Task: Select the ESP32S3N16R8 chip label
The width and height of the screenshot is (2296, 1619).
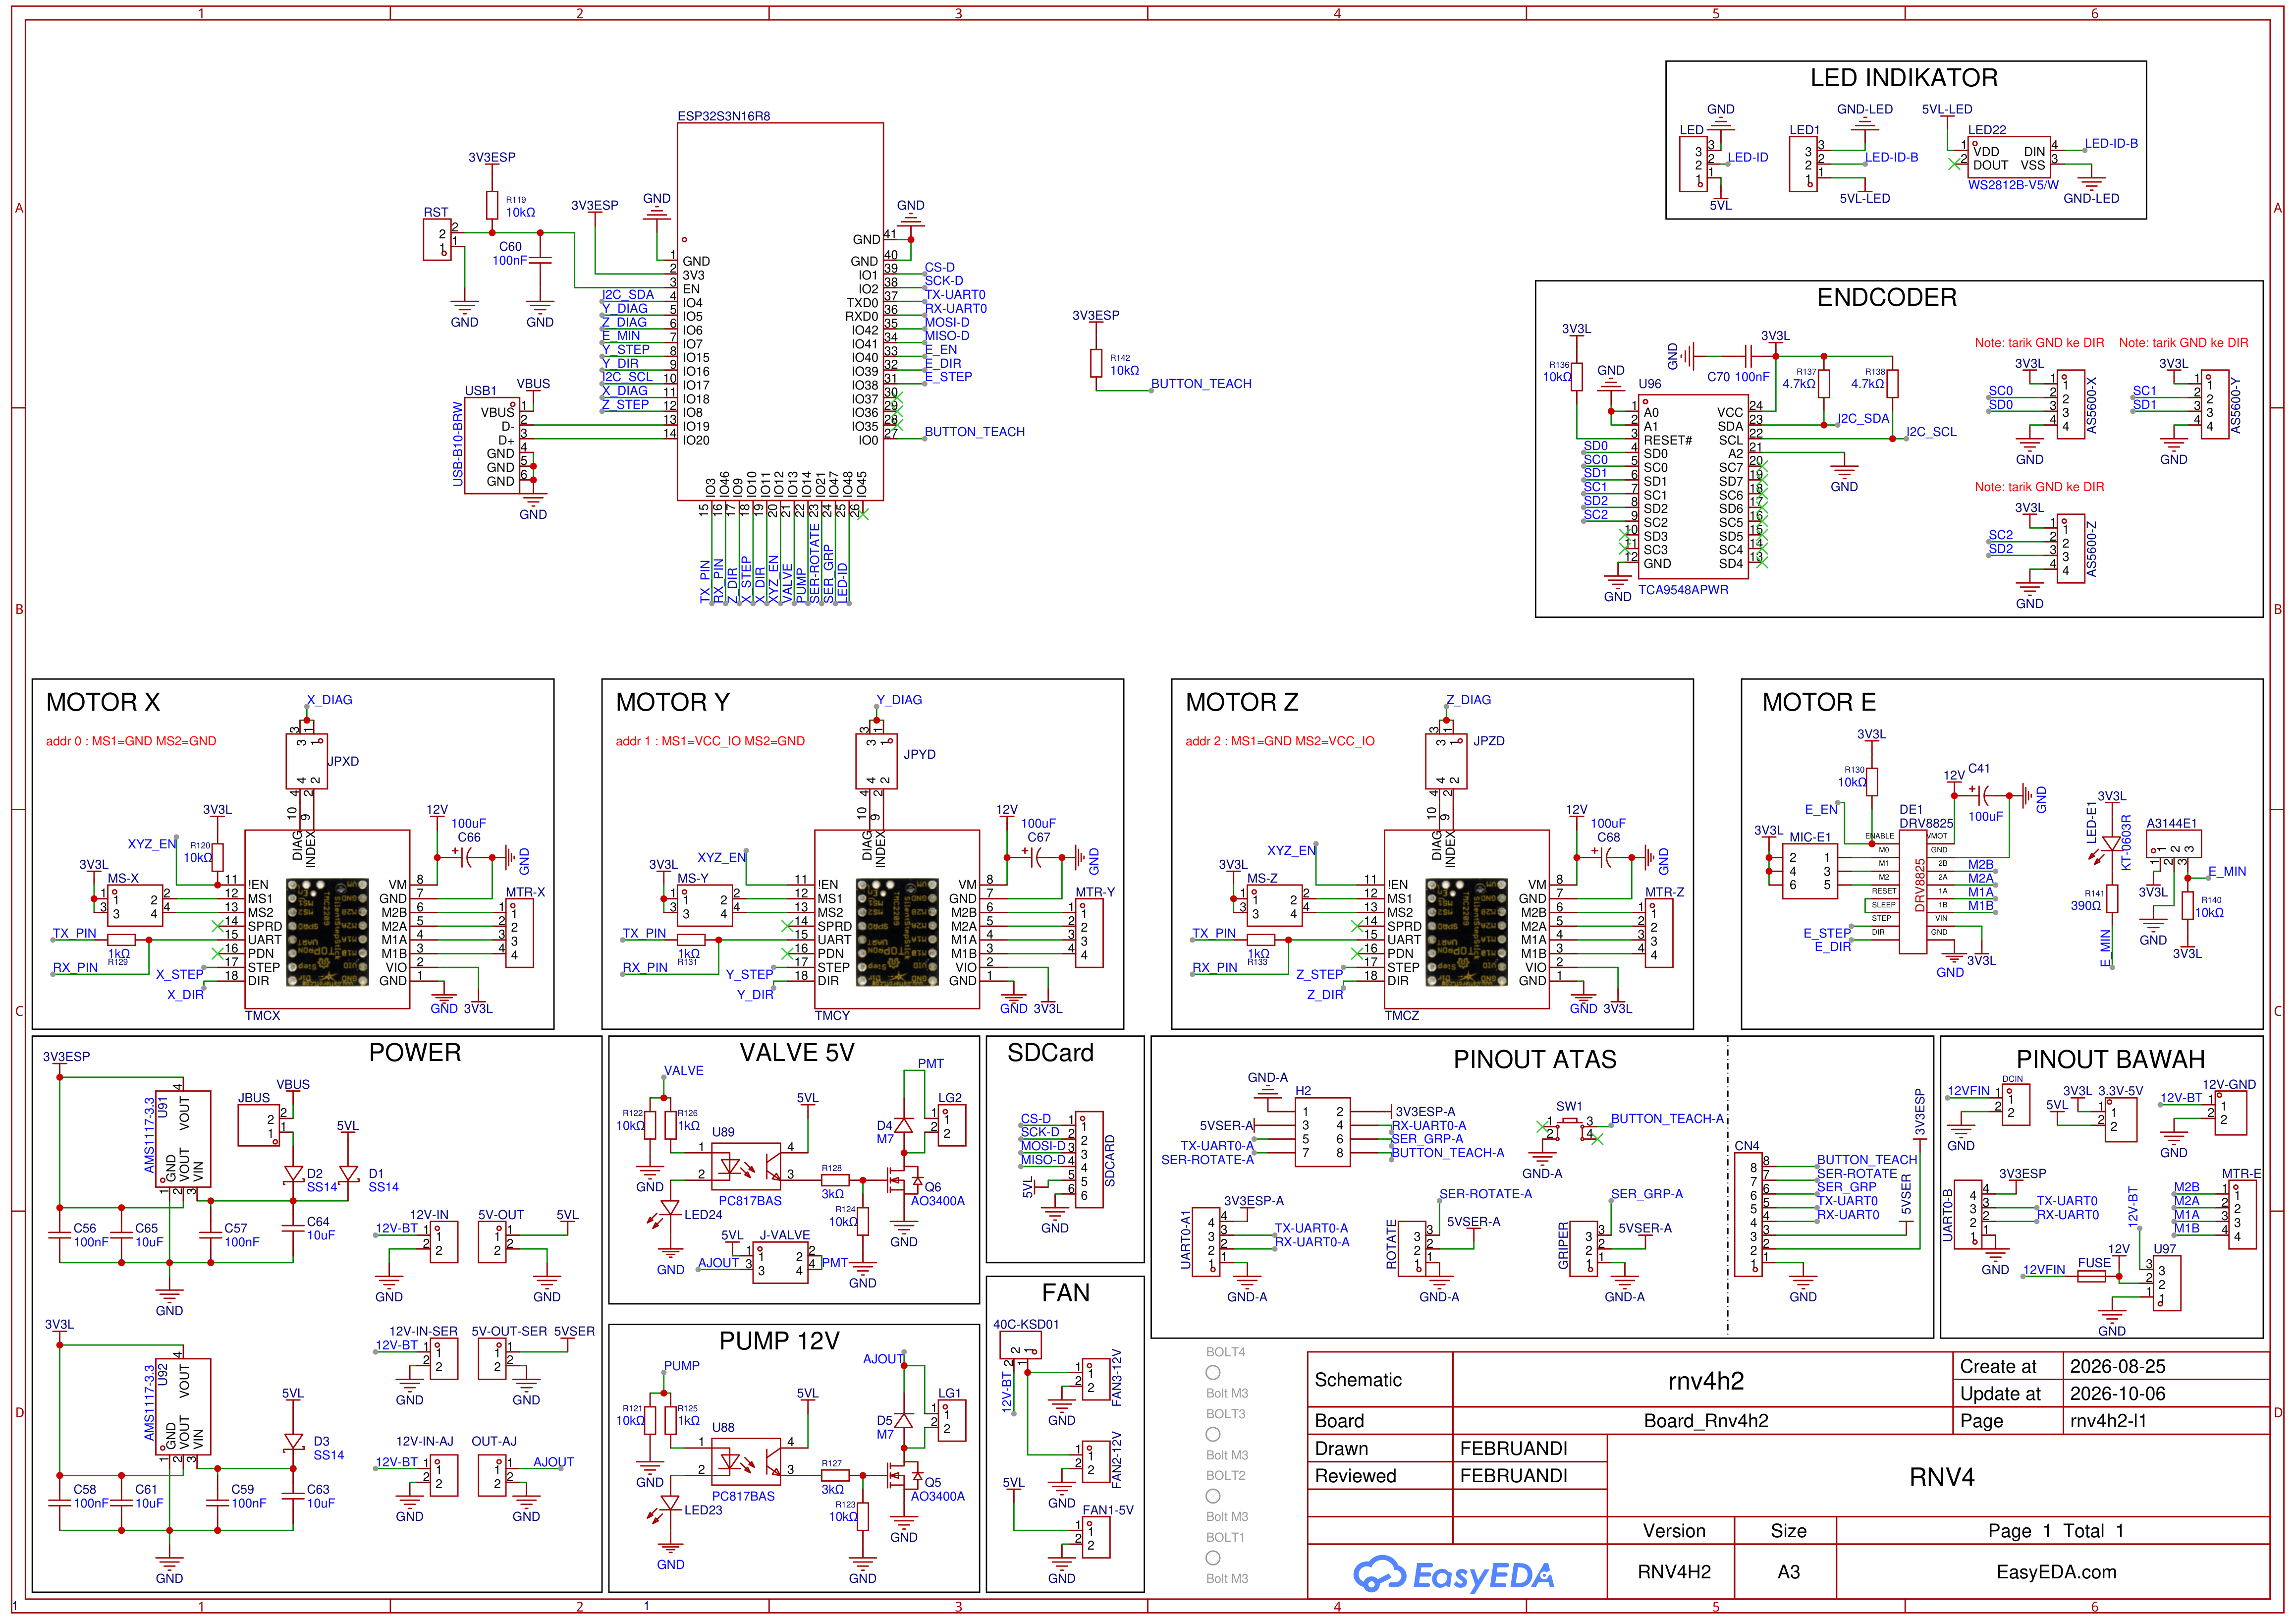Action: point(724,116)
